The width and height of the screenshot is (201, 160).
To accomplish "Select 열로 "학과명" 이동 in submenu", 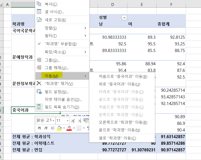I will (x=117, y=138).
